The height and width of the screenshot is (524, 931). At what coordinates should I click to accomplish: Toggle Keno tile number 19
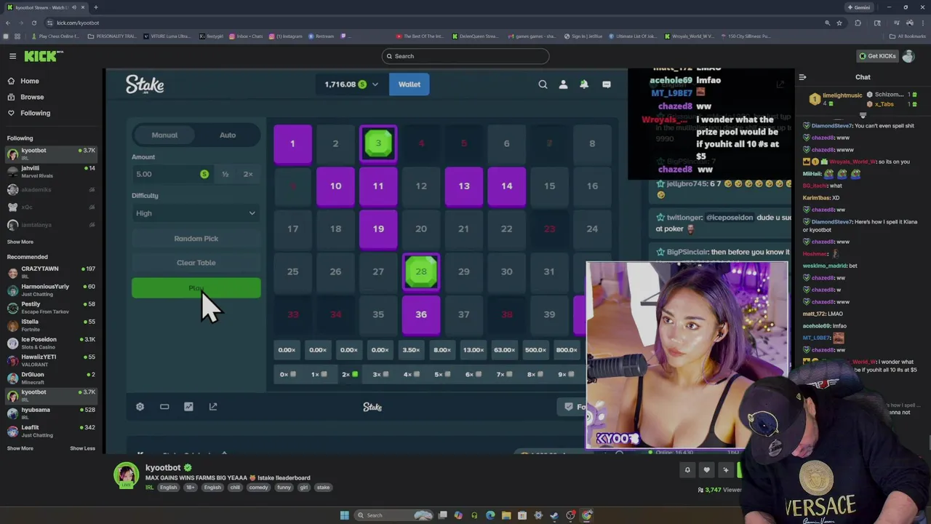378,229
